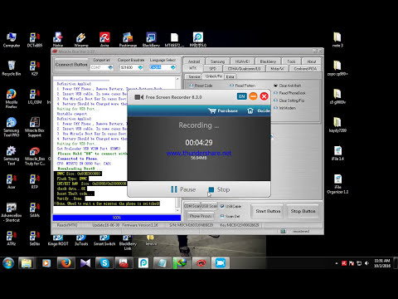Image resolution: width=398 pixels, height=299 pixels.
Task: Open the note 3 folder on desktop
Action: 337,40
